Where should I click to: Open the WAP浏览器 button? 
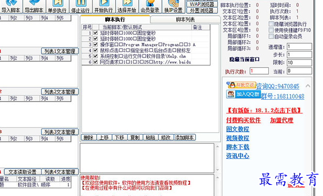point(202,4)
